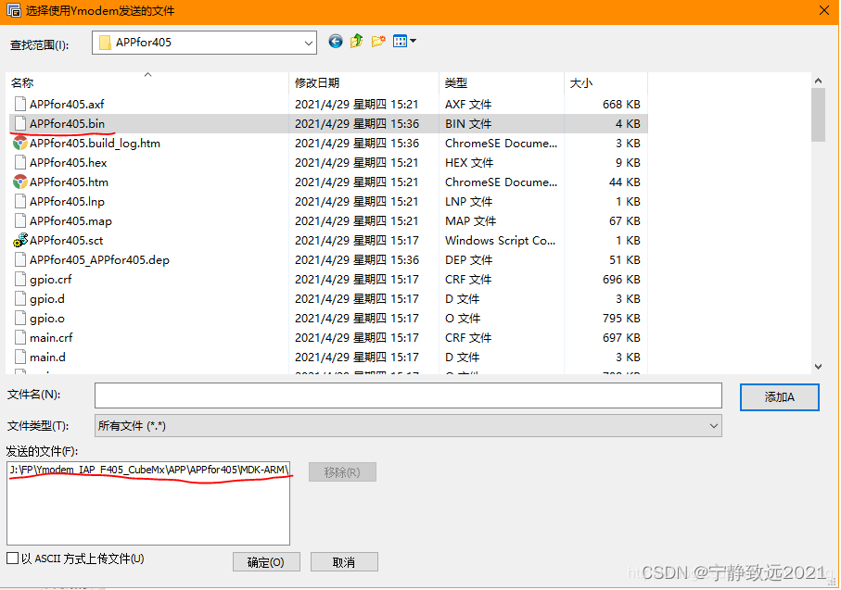841x590 pixels.
Task: Select the gpio.o object file icon
Action: pyautogui.click(x=19, y=318)
